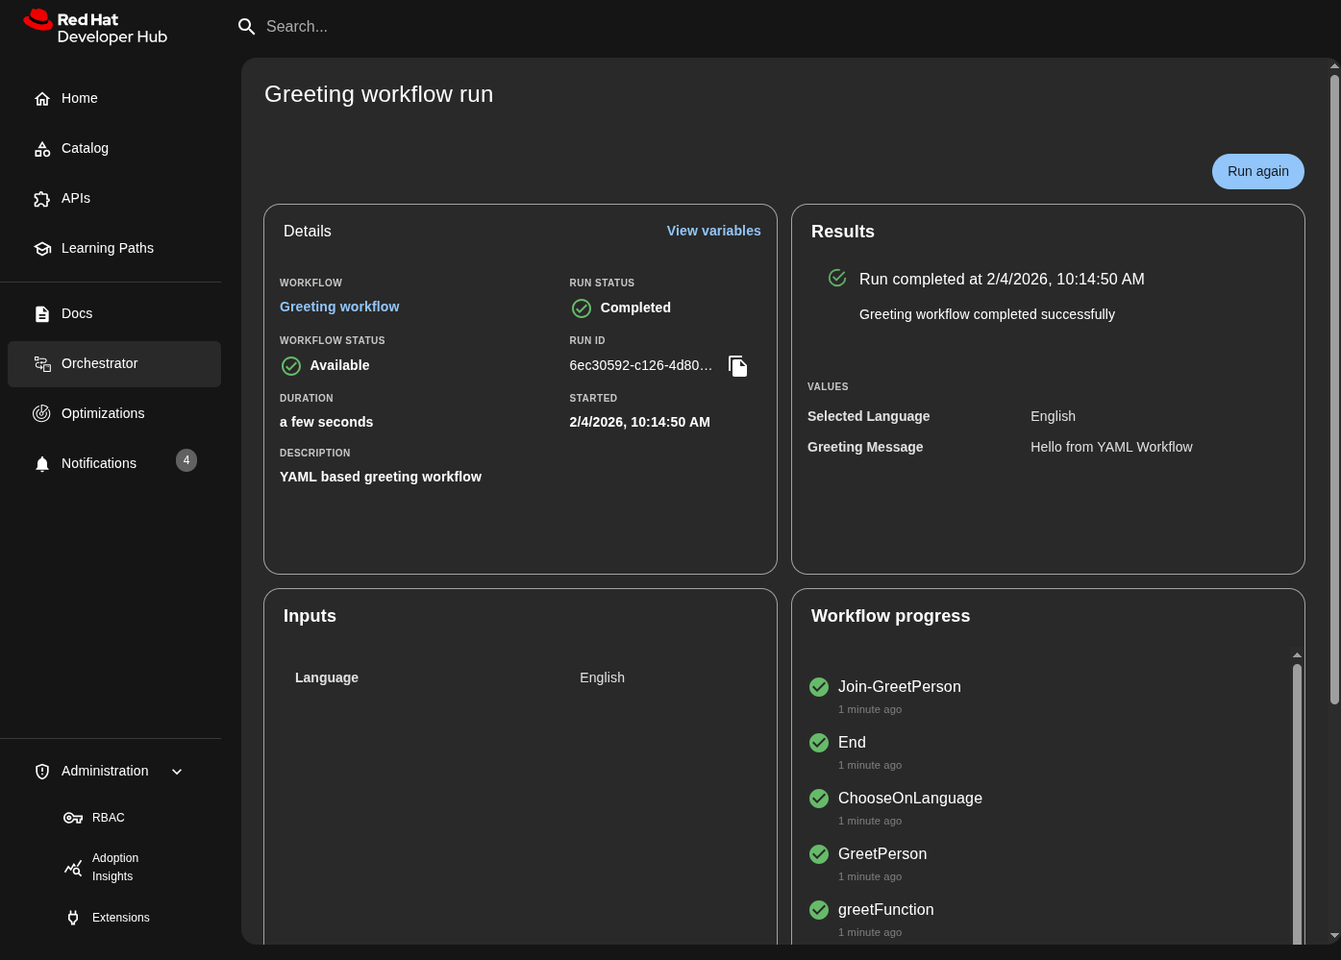
Task: Click the Optimizations radar icon
Action: click(42, 413)
